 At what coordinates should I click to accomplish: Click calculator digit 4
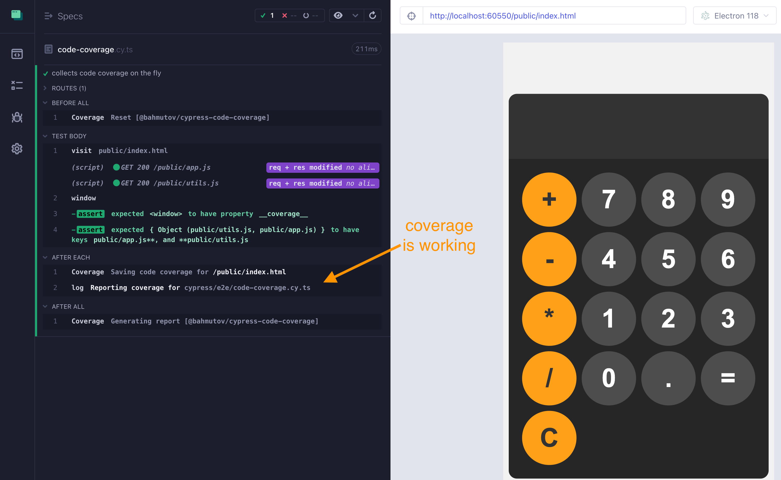609,259
